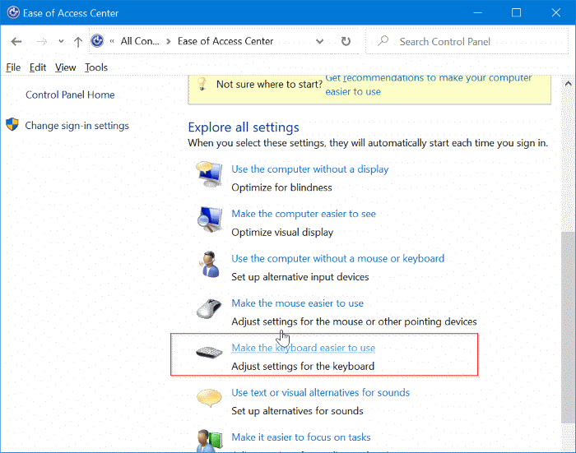The height and width of the screenshot is (453, 576).
Task: Click the person with book icon
Action: [209, 441]
